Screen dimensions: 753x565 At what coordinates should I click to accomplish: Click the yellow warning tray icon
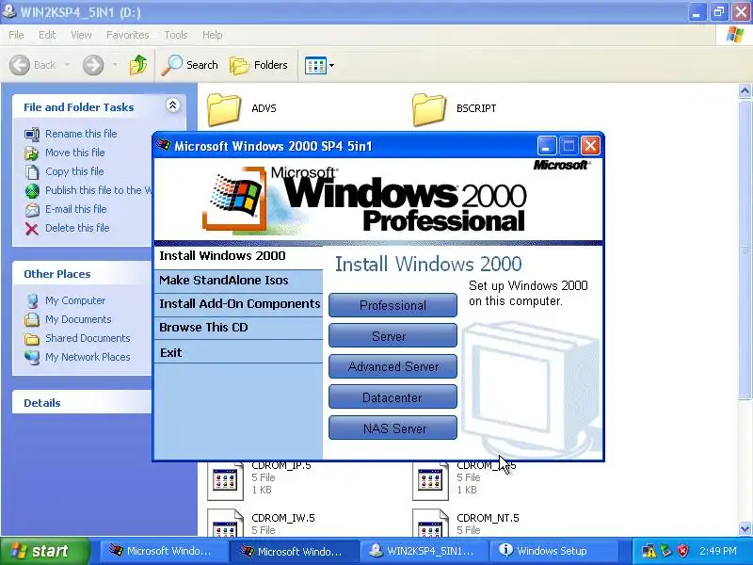[649, 551]
